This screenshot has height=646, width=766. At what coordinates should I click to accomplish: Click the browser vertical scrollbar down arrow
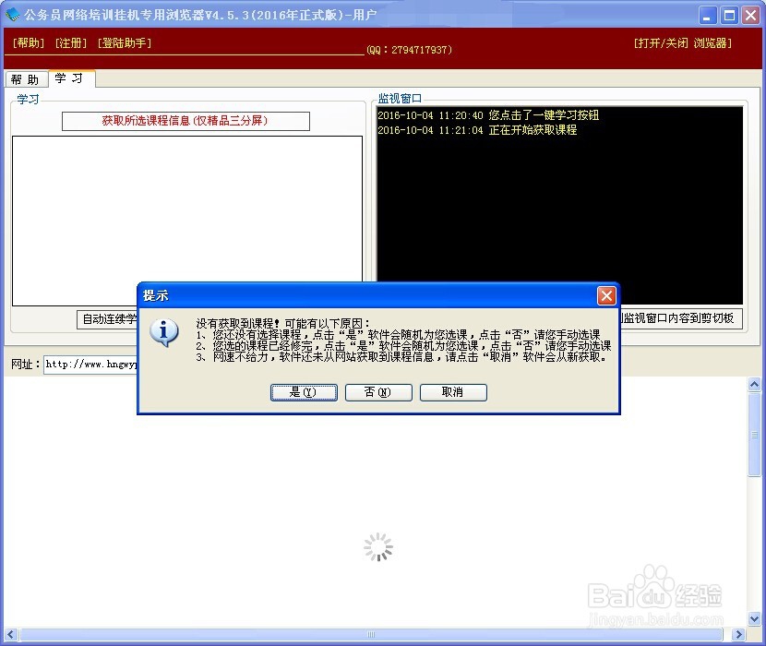[754, 618]
